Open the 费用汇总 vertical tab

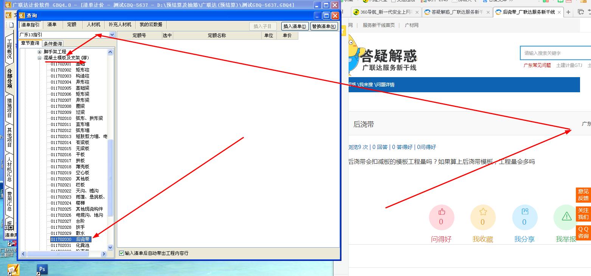coord(9,201)
